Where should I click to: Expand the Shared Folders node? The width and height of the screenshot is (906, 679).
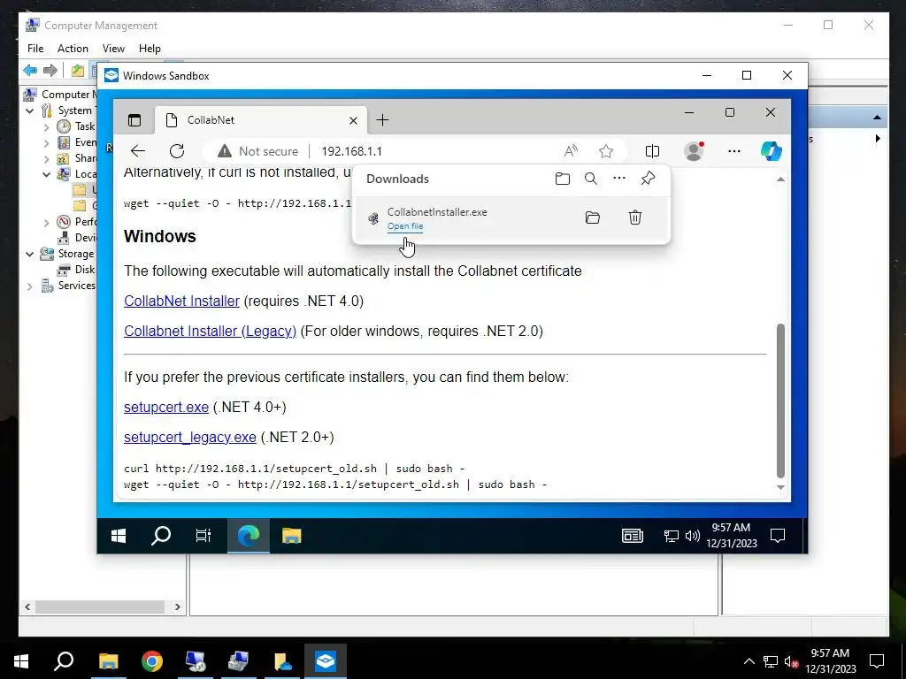pyautogui.click(x=46, y=158)
